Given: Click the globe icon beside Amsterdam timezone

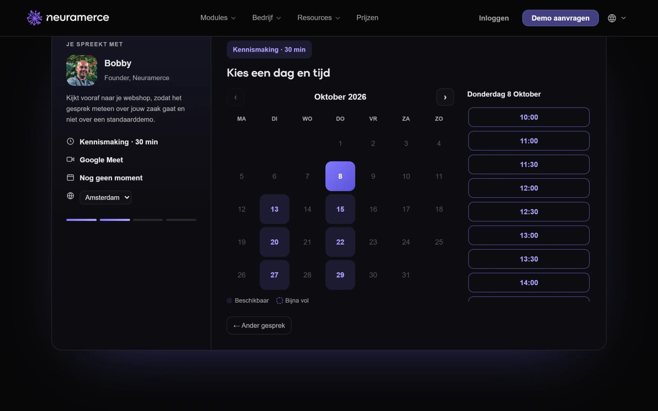Looking at the screenshot, I should tap(70, 196).
